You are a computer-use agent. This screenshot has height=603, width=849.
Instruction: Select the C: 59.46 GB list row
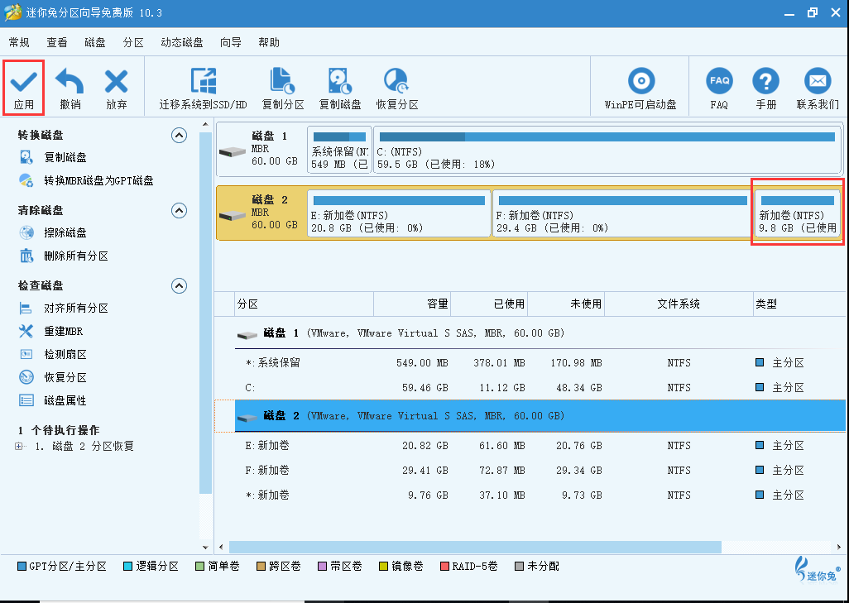click(540, 388)
